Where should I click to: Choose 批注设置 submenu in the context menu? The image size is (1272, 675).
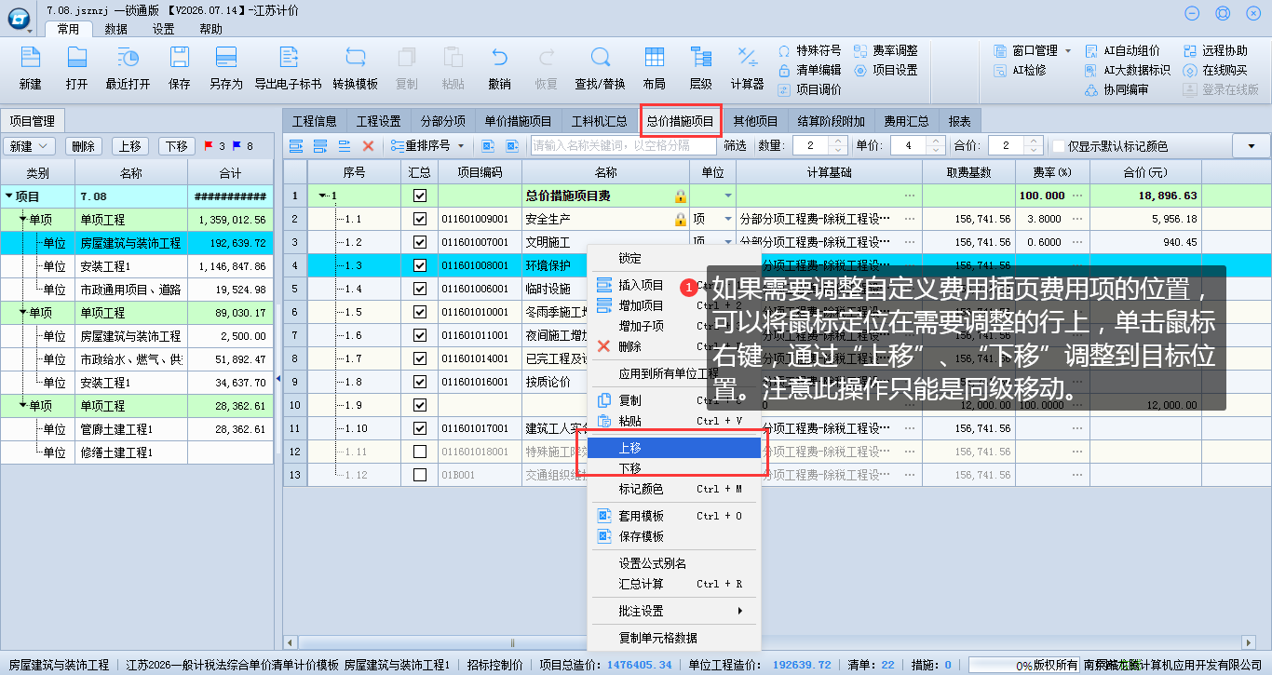pos(674,611)
